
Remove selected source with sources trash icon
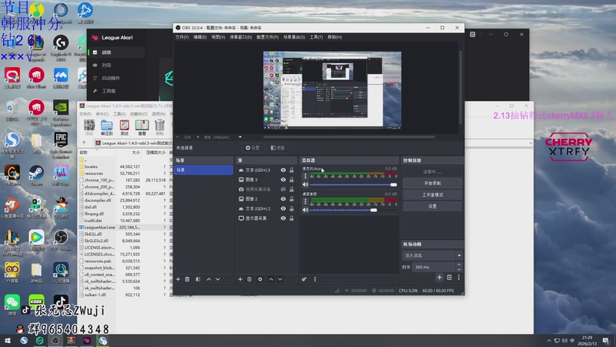tap(249, 279)
